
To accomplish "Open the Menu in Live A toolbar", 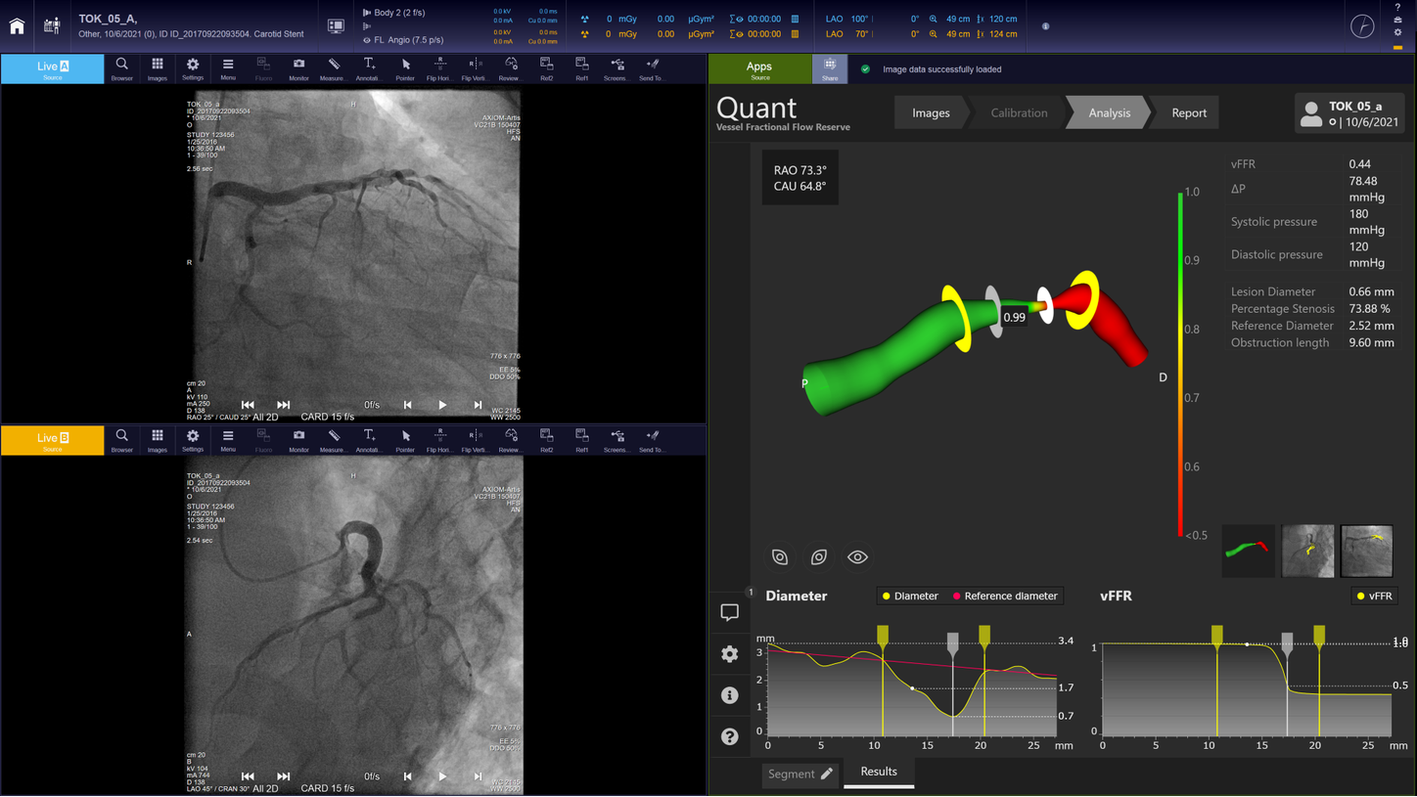I will tap(228, 68).
